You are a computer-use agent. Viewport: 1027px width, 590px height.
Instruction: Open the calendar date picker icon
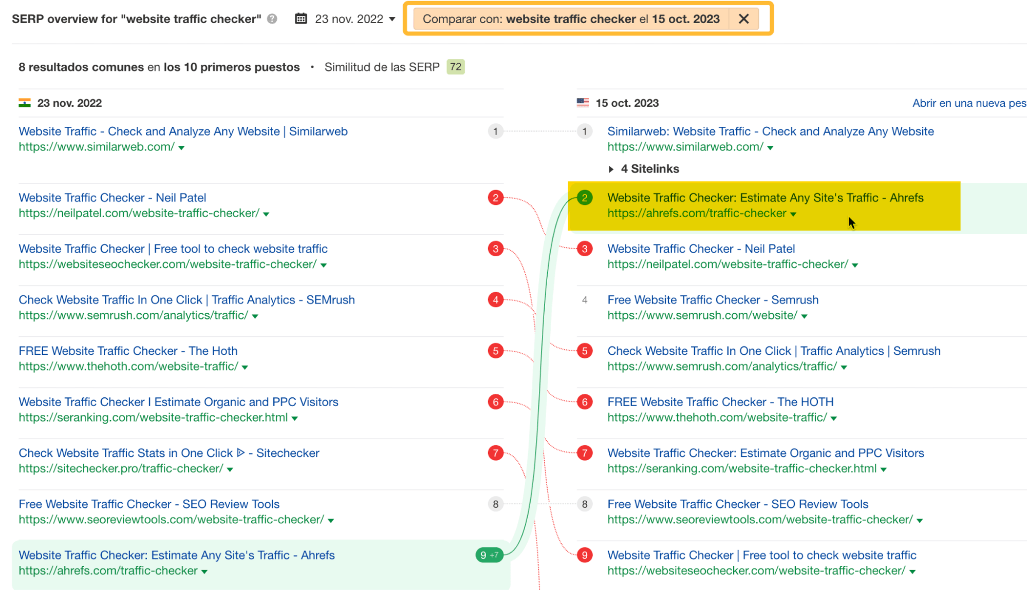click(301, 18)
